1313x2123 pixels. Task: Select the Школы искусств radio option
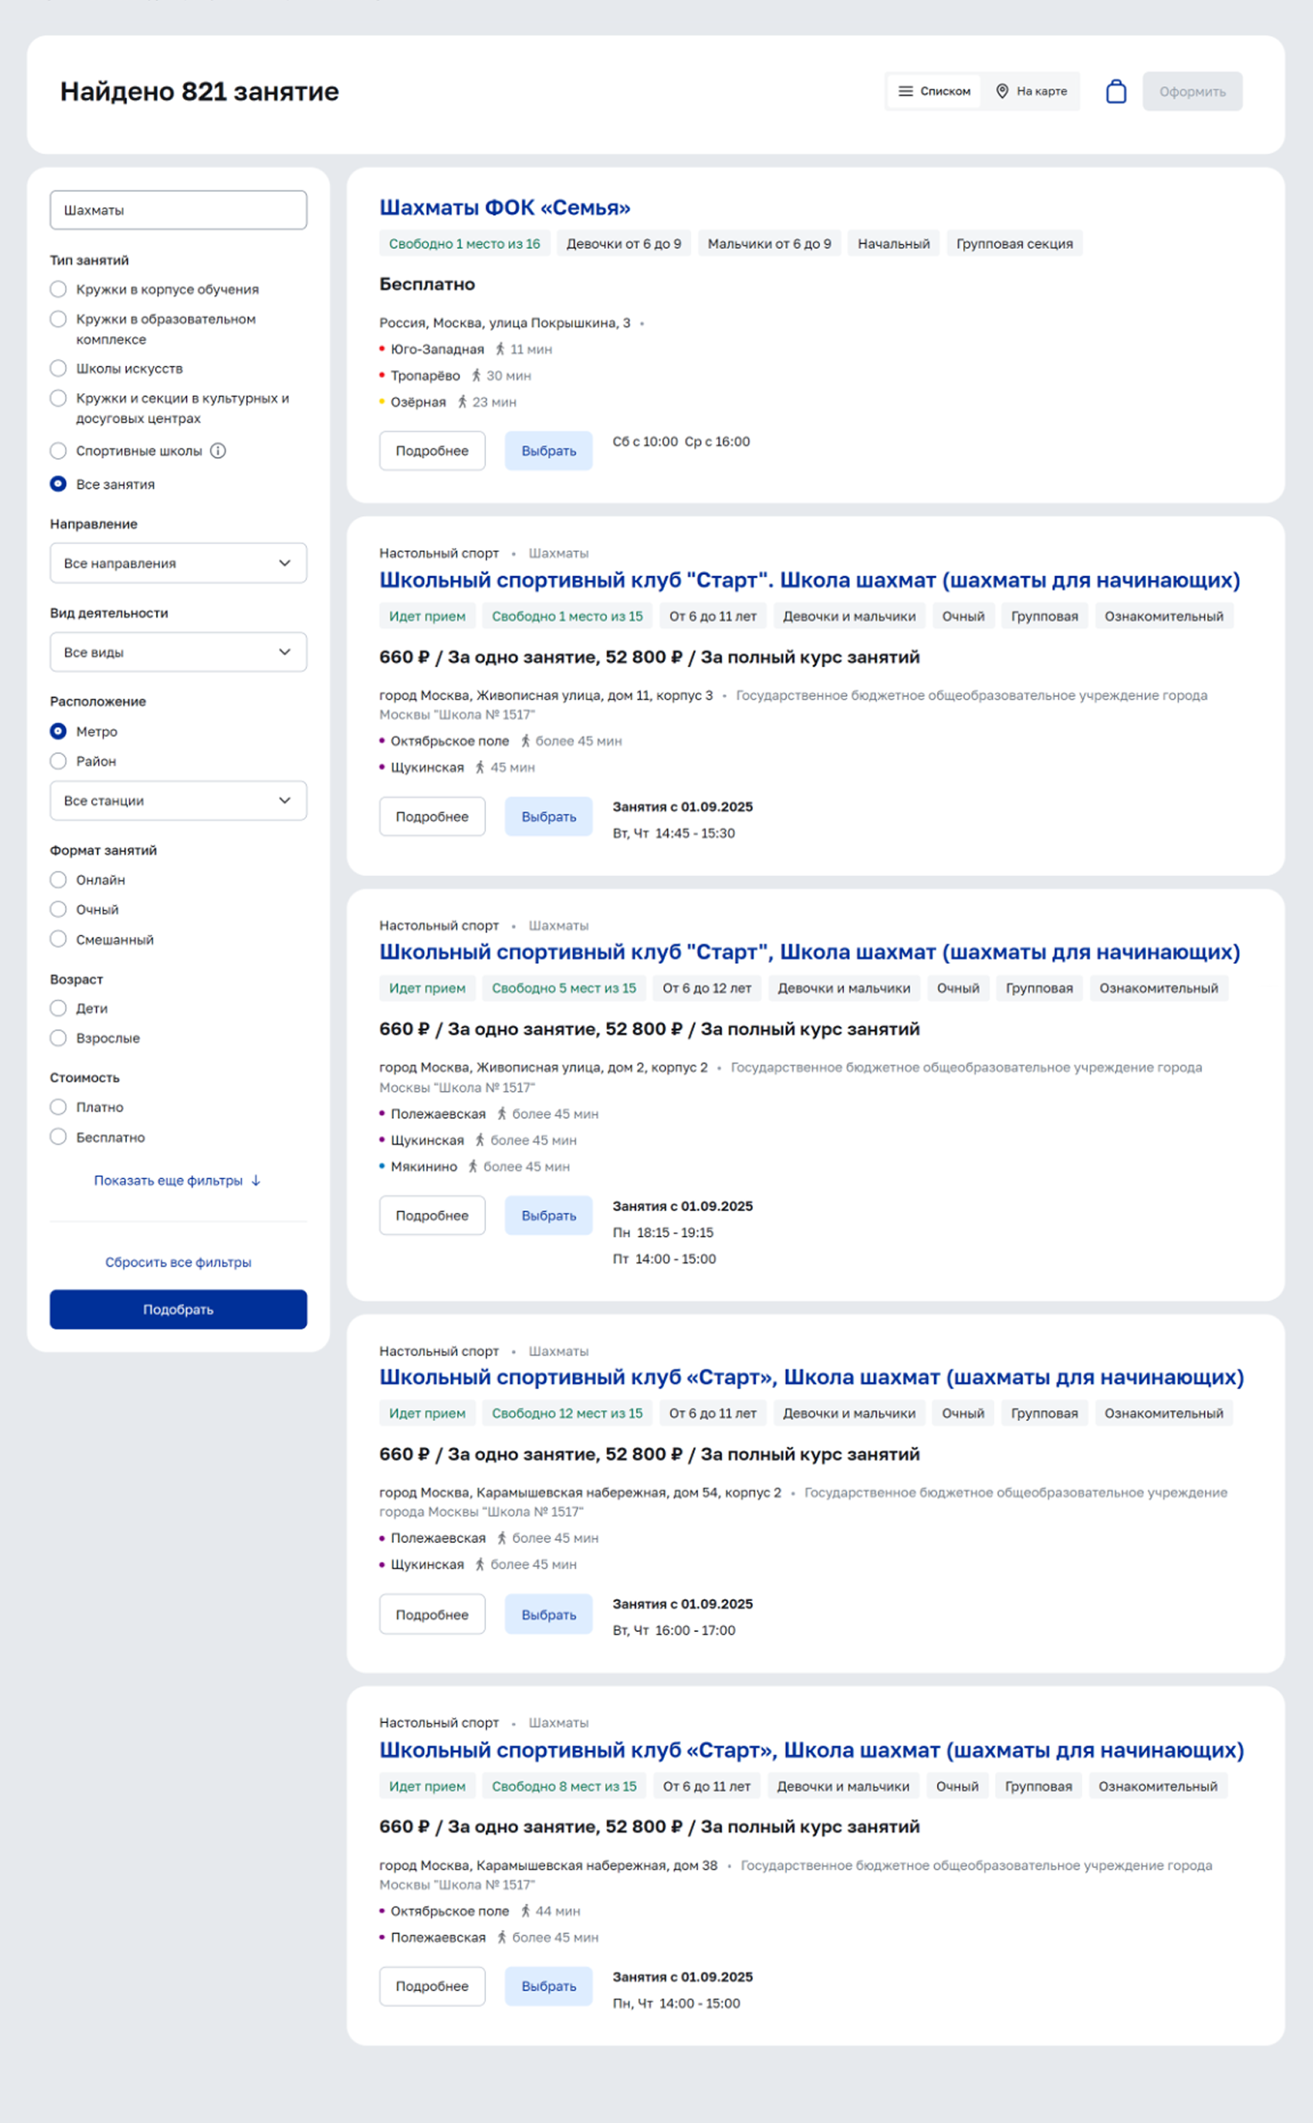coord(58,368)
